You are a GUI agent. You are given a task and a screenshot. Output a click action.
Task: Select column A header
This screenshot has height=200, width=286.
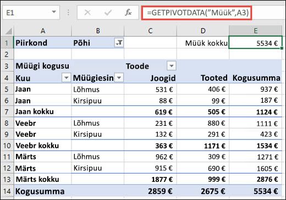(43, 31)
